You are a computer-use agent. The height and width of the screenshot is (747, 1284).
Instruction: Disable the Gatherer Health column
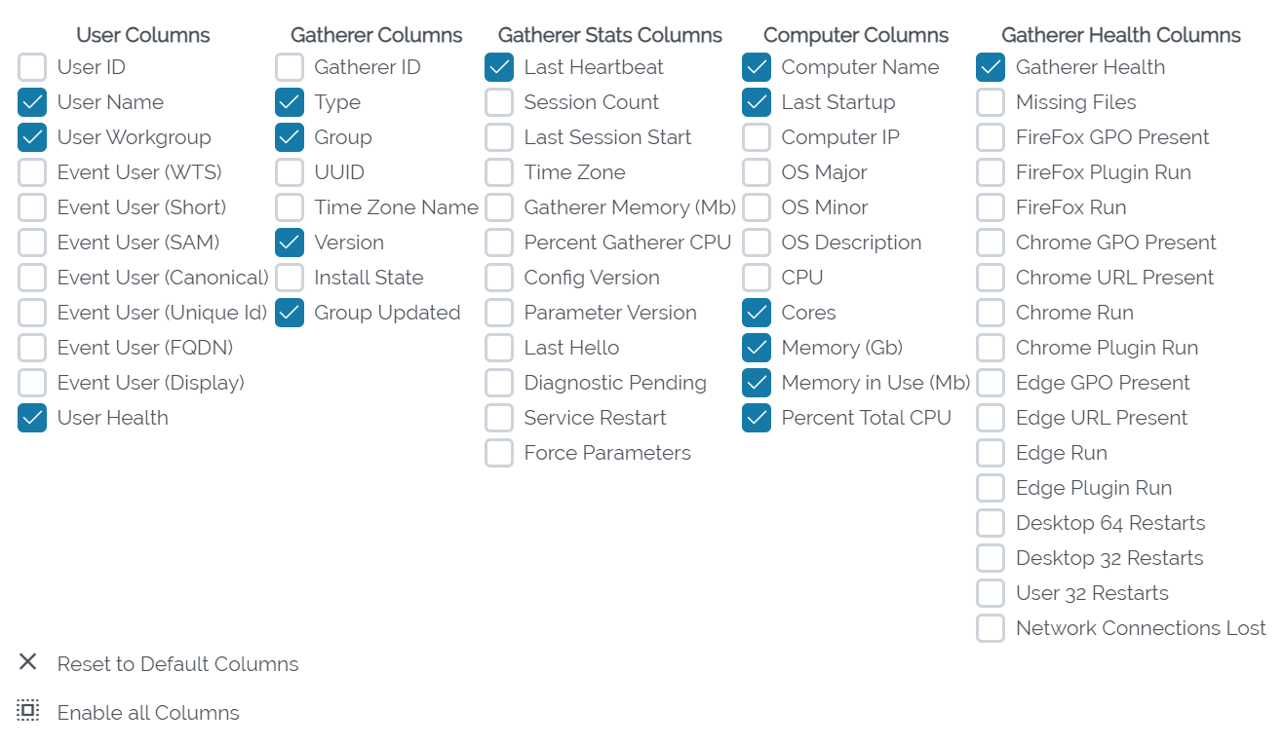(x=990, y=66)
